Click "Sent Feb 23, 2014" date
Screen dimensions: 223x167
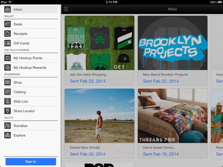point(88,81)
